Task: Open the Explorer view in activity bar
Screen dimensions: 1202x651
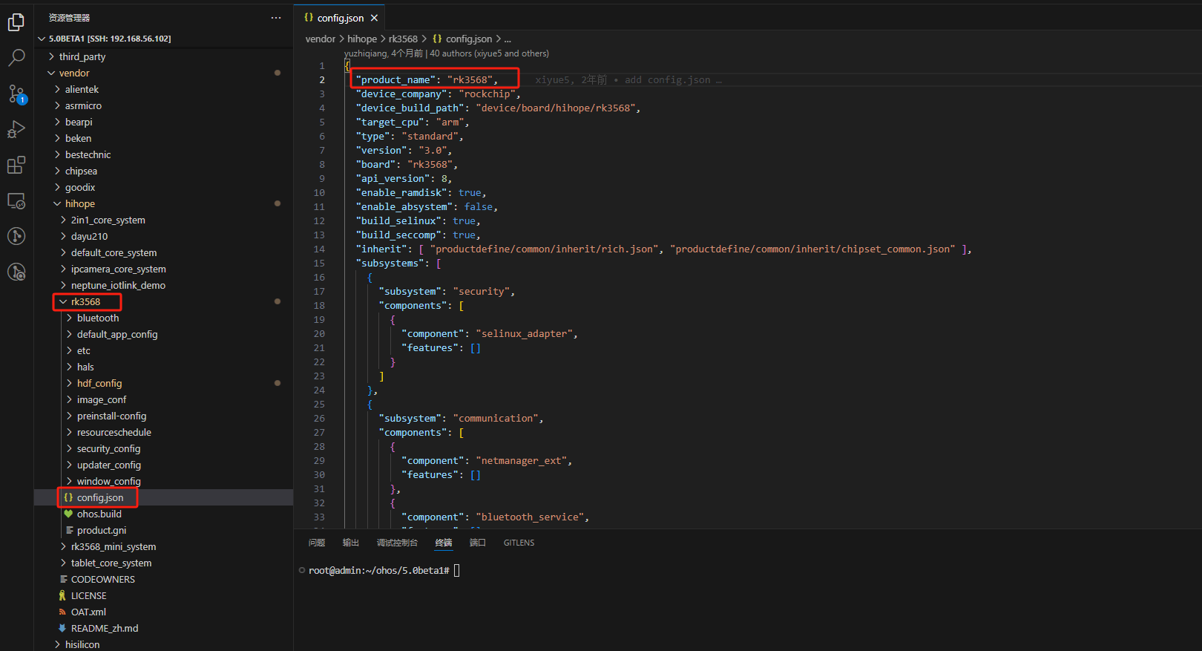Action: [16, 23]
